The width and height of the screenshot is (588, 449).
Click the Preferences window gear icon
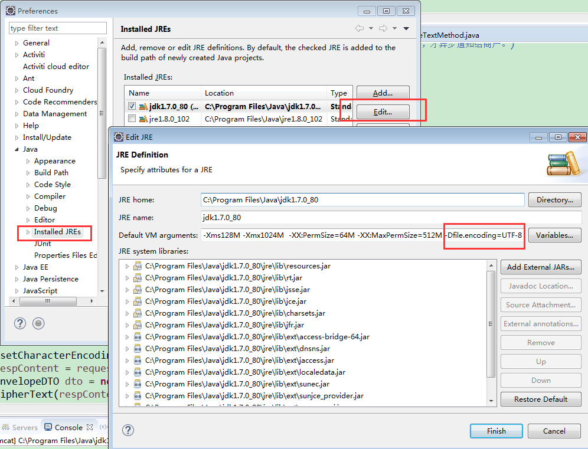(11, 11)
